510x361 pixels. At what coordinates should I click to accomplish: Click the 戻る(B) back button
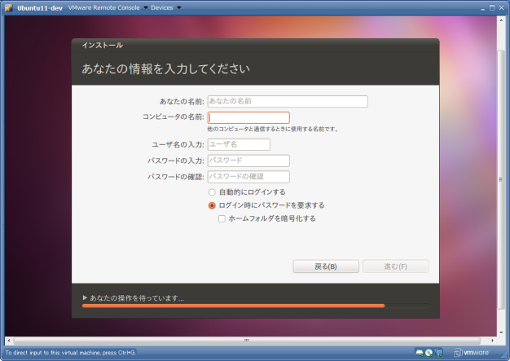tap(326, 266)
